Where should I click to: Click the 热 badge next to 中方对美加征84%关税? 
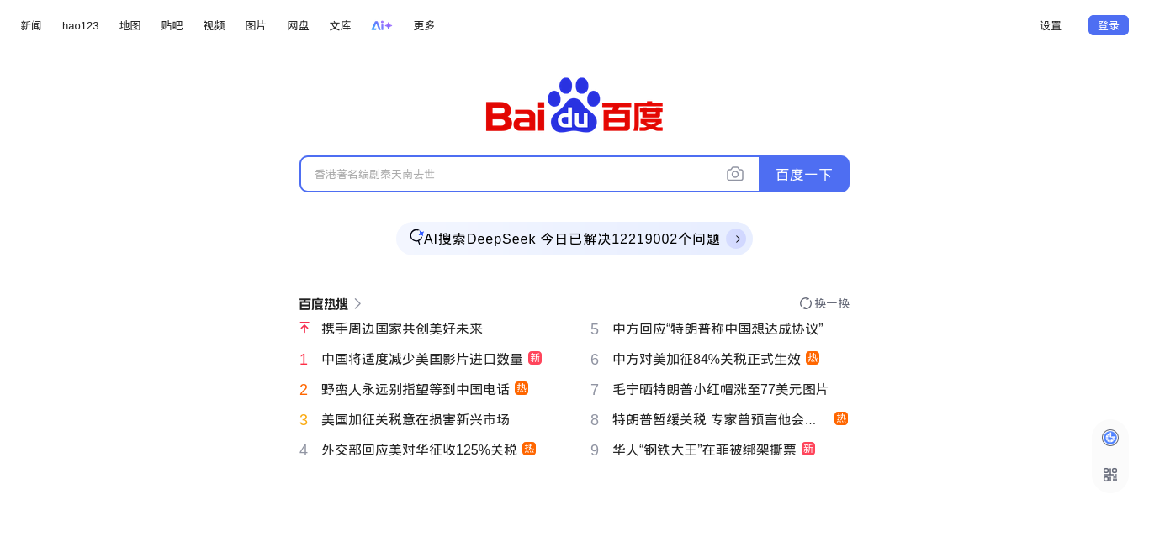point(813,358)
